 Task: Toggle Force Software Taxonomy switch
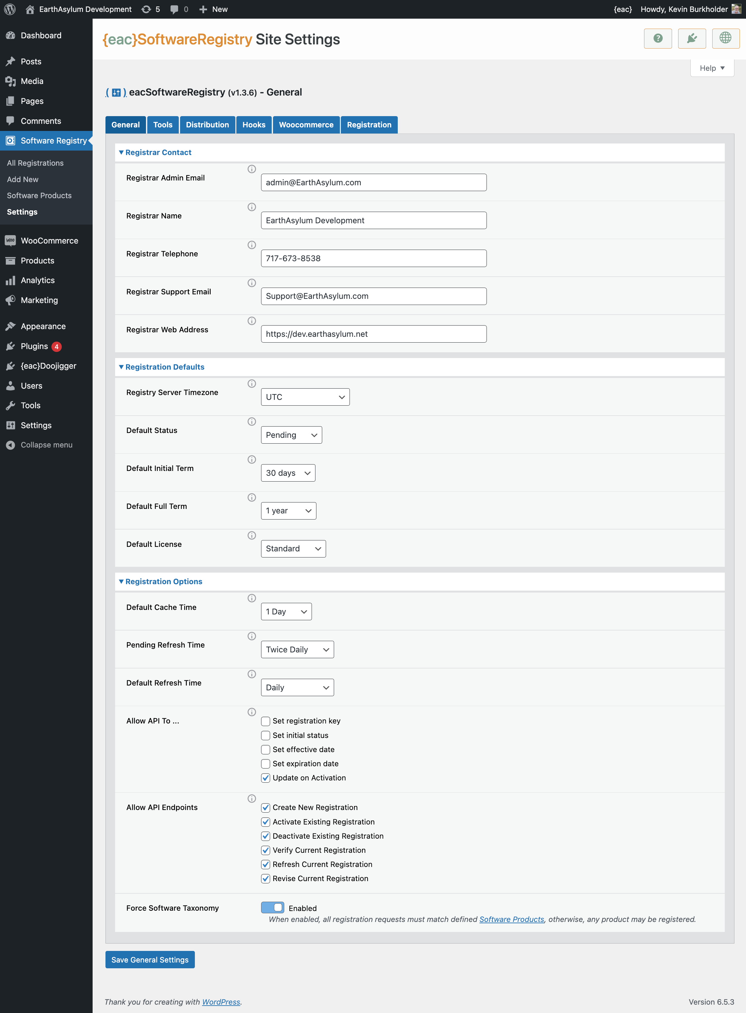272,908
